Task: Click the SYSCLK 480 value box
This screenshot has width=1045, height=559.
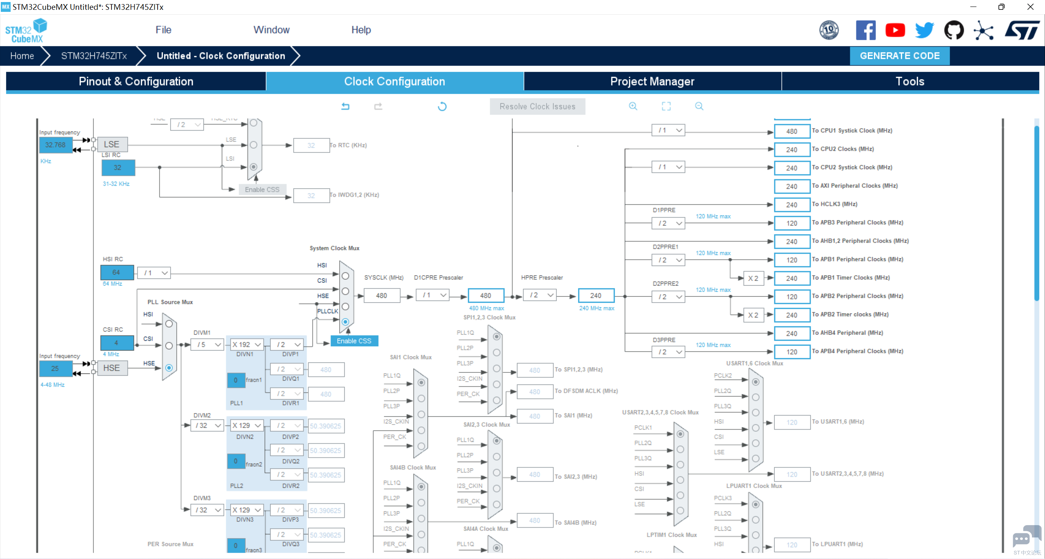Action: (382, 295)
